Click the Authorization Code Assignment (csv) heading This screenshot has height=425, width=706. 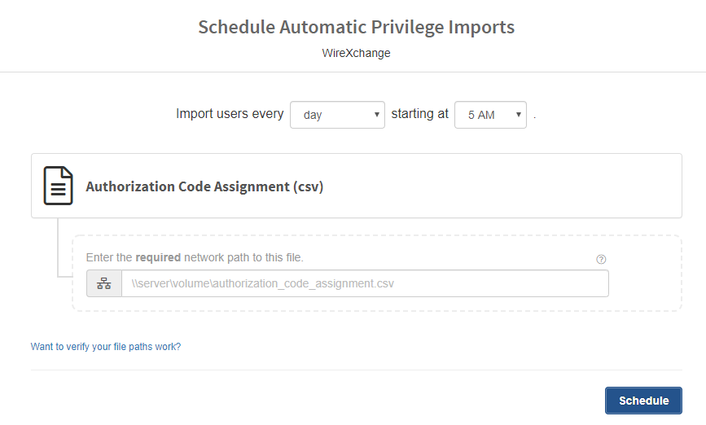pyautogui.click(x=204, y=186)
